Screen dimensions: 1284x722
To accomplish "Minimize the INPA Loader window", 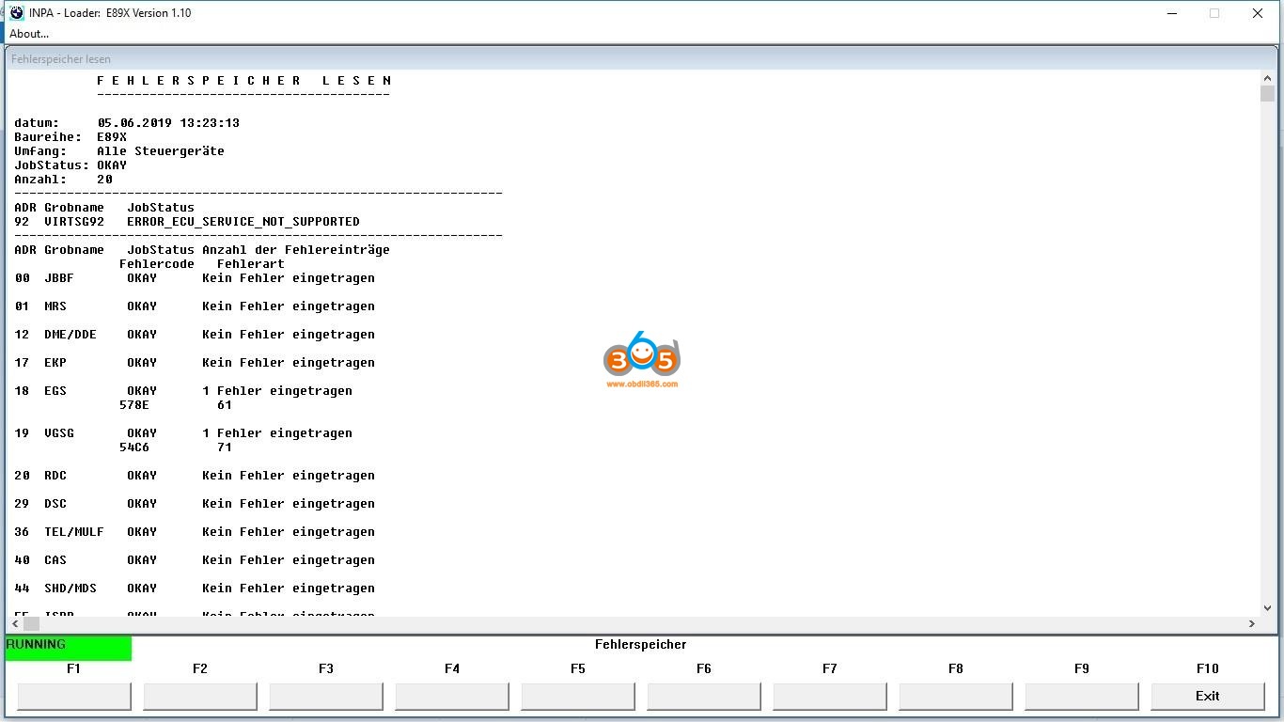I will point(1171,13).
